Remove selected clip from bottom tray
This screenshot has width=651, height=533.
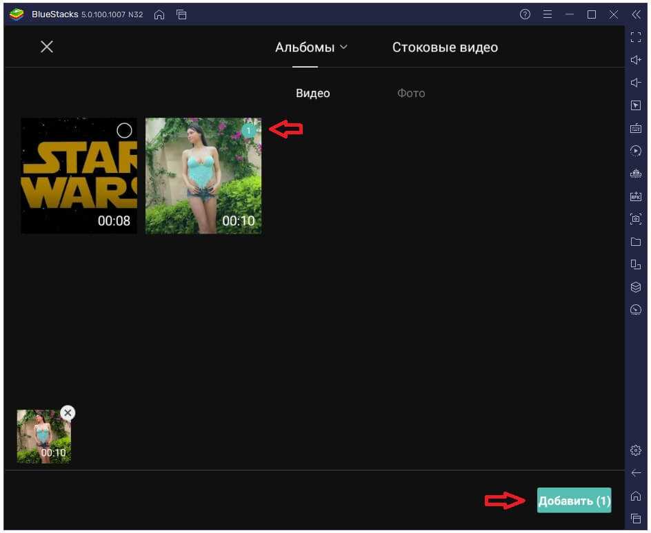coord(67,412)
